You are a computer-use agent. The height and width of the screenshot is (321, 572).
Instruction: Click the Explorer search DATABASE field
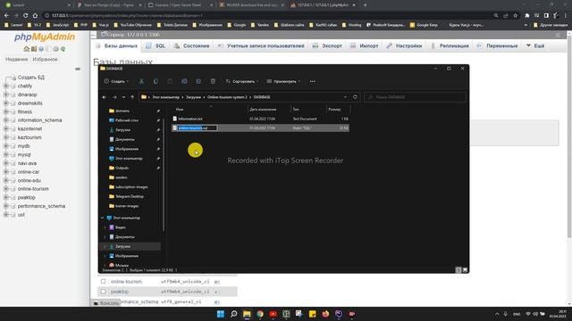415,97
